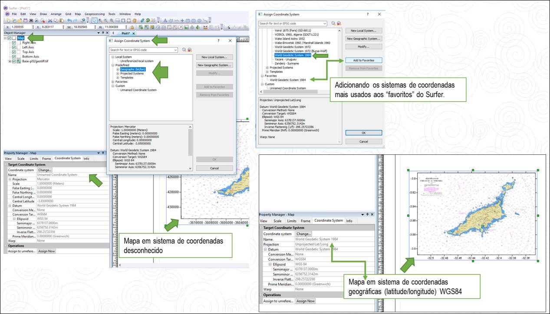Screen dimensions: 550x314
Task: Select the Symbol plus-sign tool
Action: click(x=182, y=20)
